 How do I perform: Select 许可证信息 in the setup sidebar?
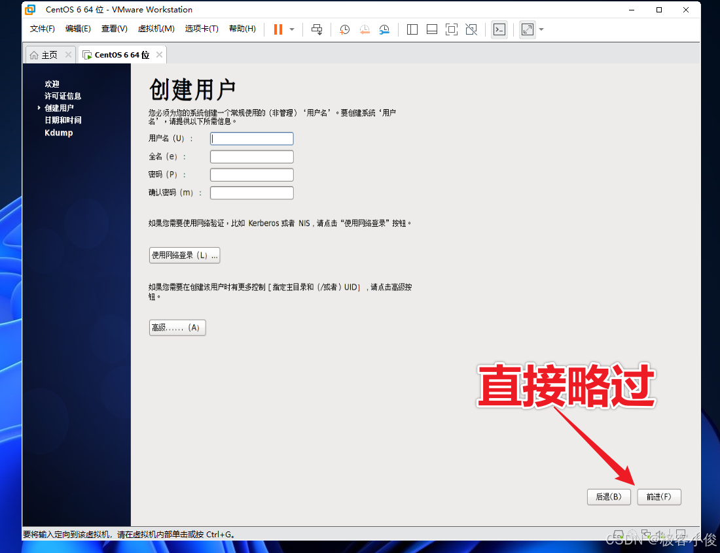(x=63, y=96)
